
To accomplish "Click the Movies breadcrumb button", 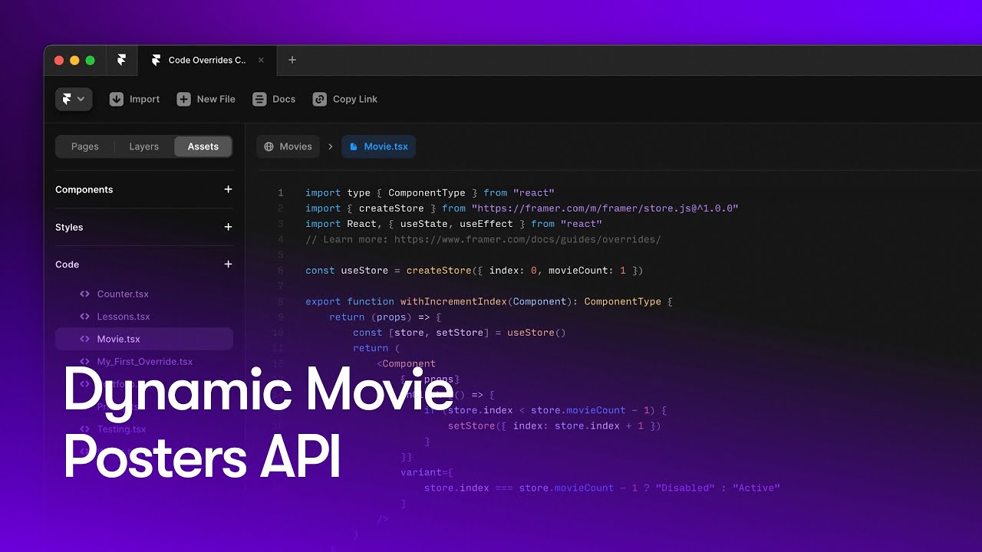I will pos(288,146).
